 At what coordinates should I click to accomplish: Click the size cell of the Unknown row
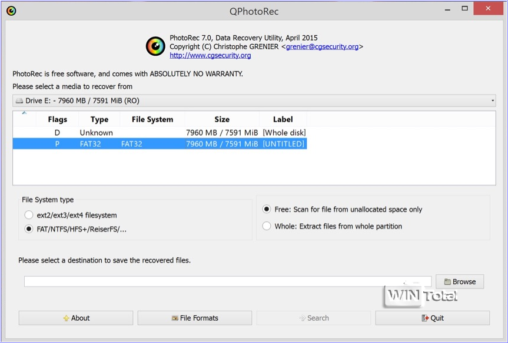[222, 133]
